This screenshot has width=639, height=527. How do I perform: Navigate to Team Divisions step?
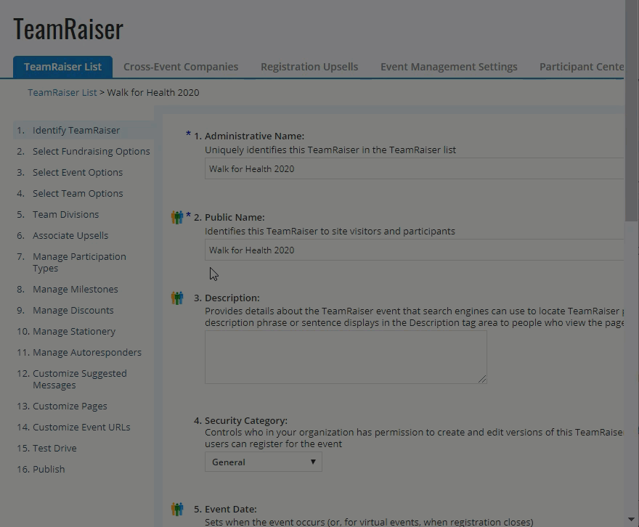tap(65, 215)
